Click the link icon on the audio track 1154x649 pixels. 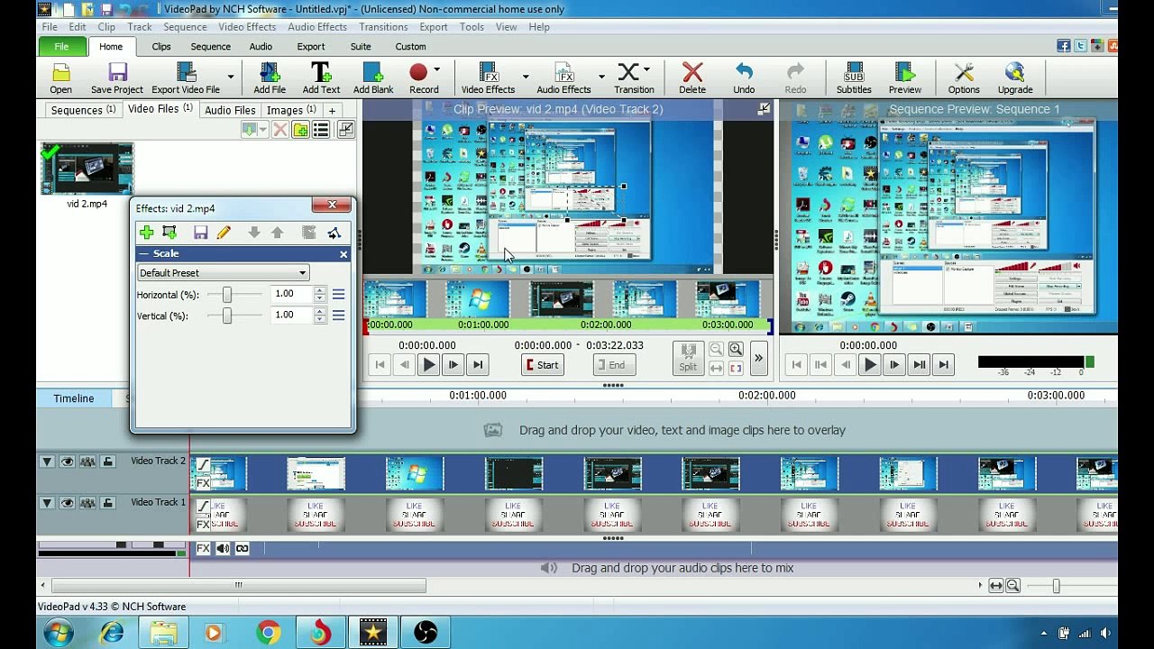click(x=242, y=548)
